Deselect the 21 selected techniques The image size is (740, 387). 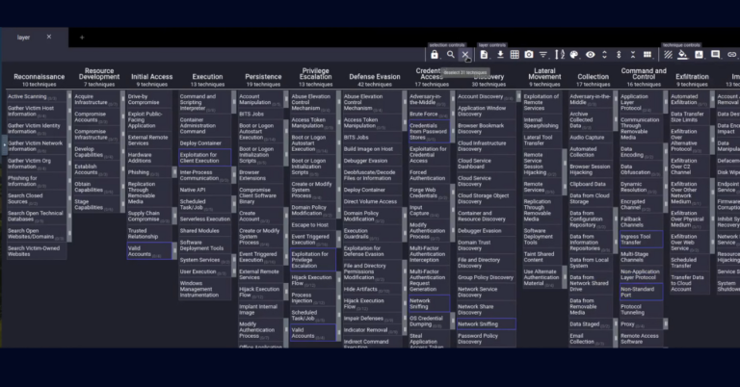[465, 55]
